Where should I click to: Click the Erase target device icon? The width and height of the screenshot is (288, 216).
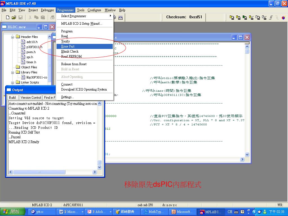click(x=258, y=17)
